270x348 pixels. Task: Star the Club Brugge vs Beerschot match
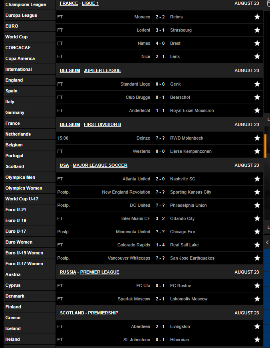[x=257, y=97]
